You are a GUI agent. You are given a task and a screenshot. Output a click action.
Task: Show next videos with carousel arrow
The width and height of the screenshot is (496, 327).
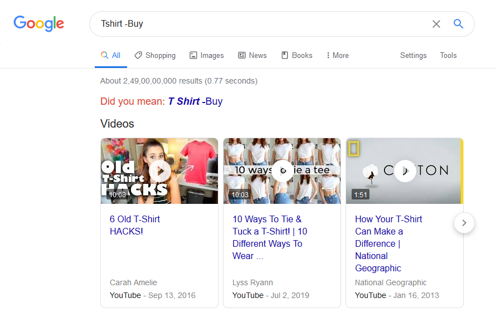coord(464,223)
